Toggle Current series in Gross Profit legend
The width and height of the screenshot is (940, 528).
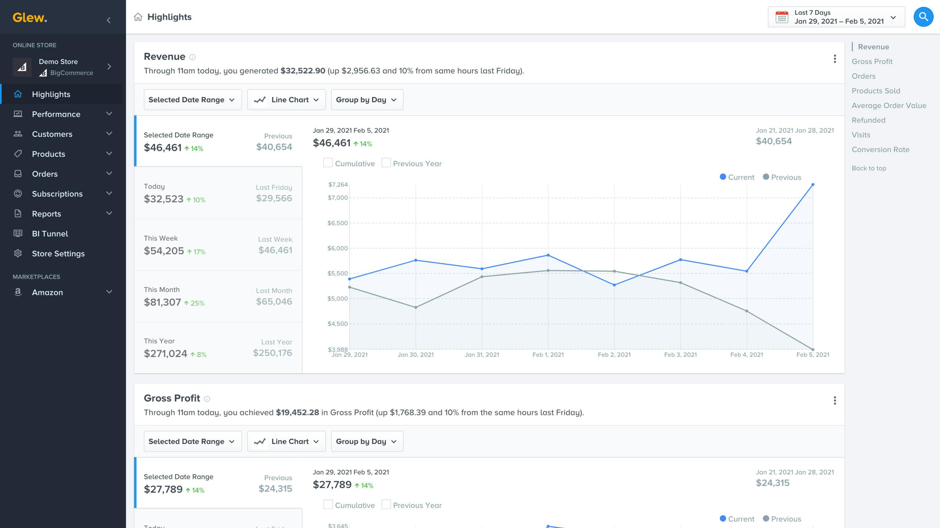[x=737, y=519]
